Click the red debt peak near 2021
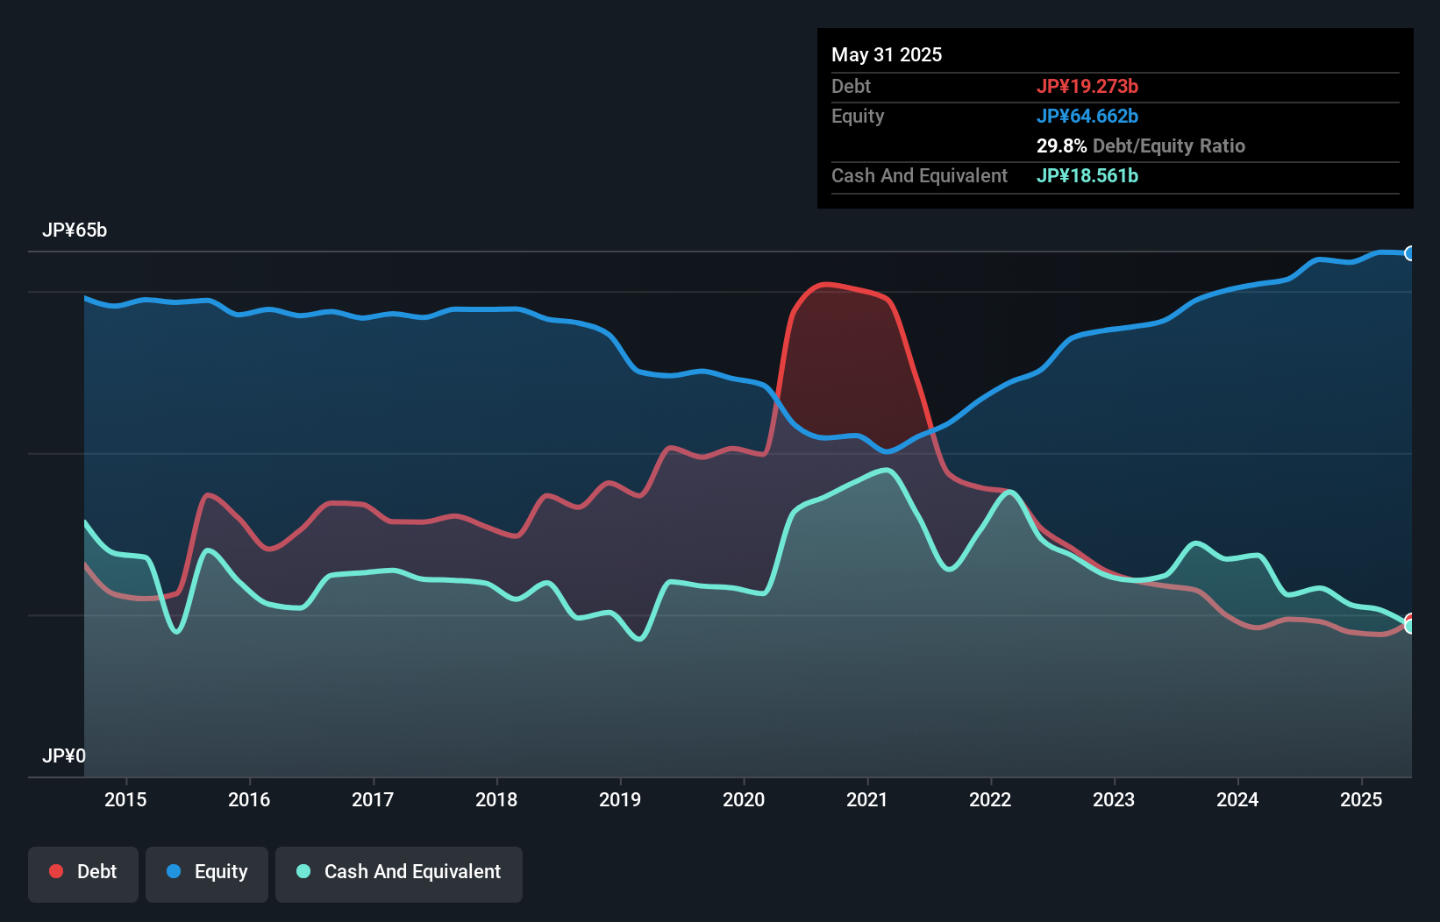 click(x=824, y=284)
